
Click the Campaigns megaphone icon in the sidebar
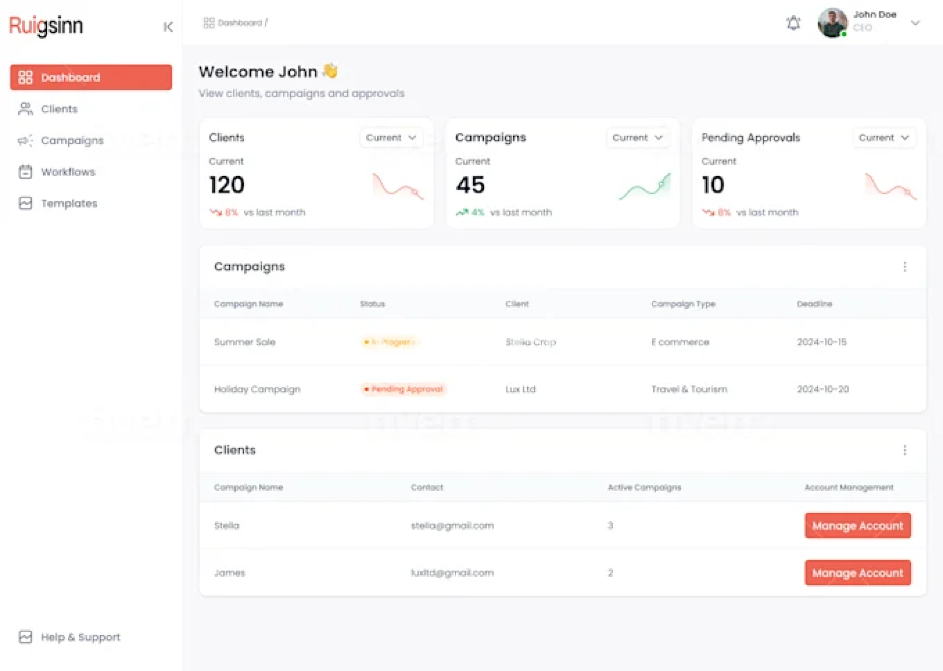25,141
